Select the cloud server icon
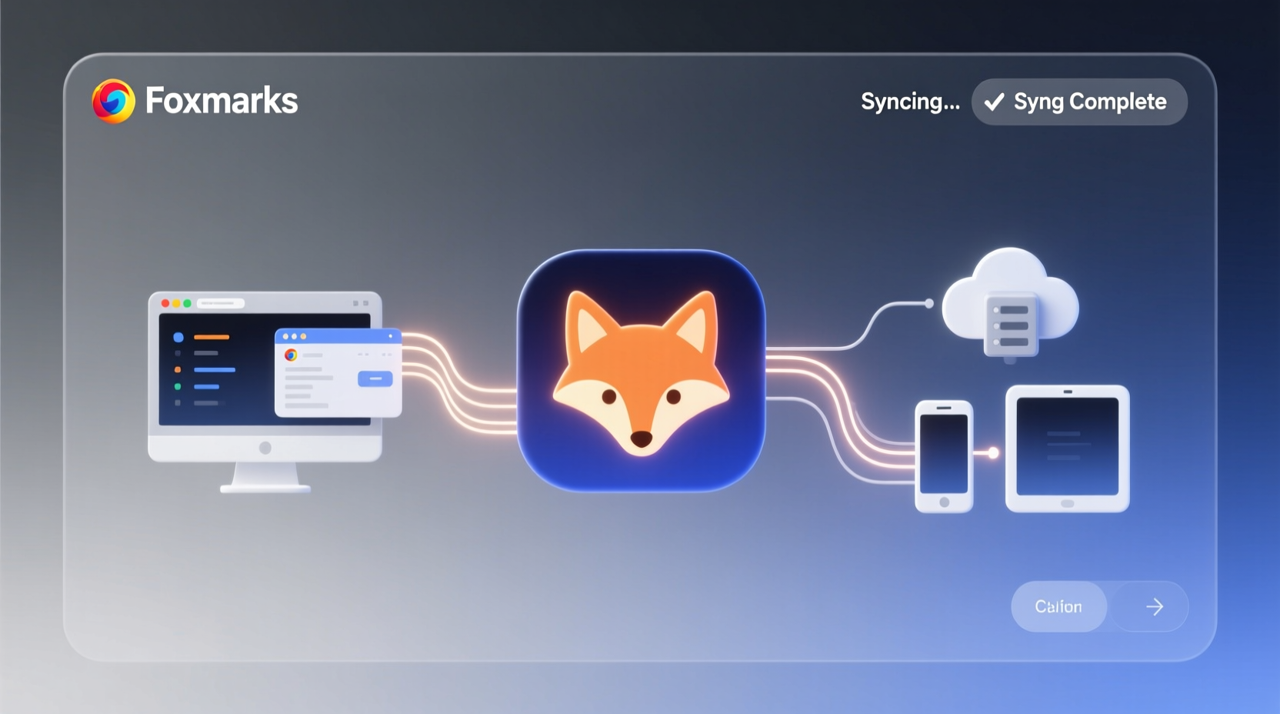The width and height of the screenshot is (1280, 714). (1010, 304)
